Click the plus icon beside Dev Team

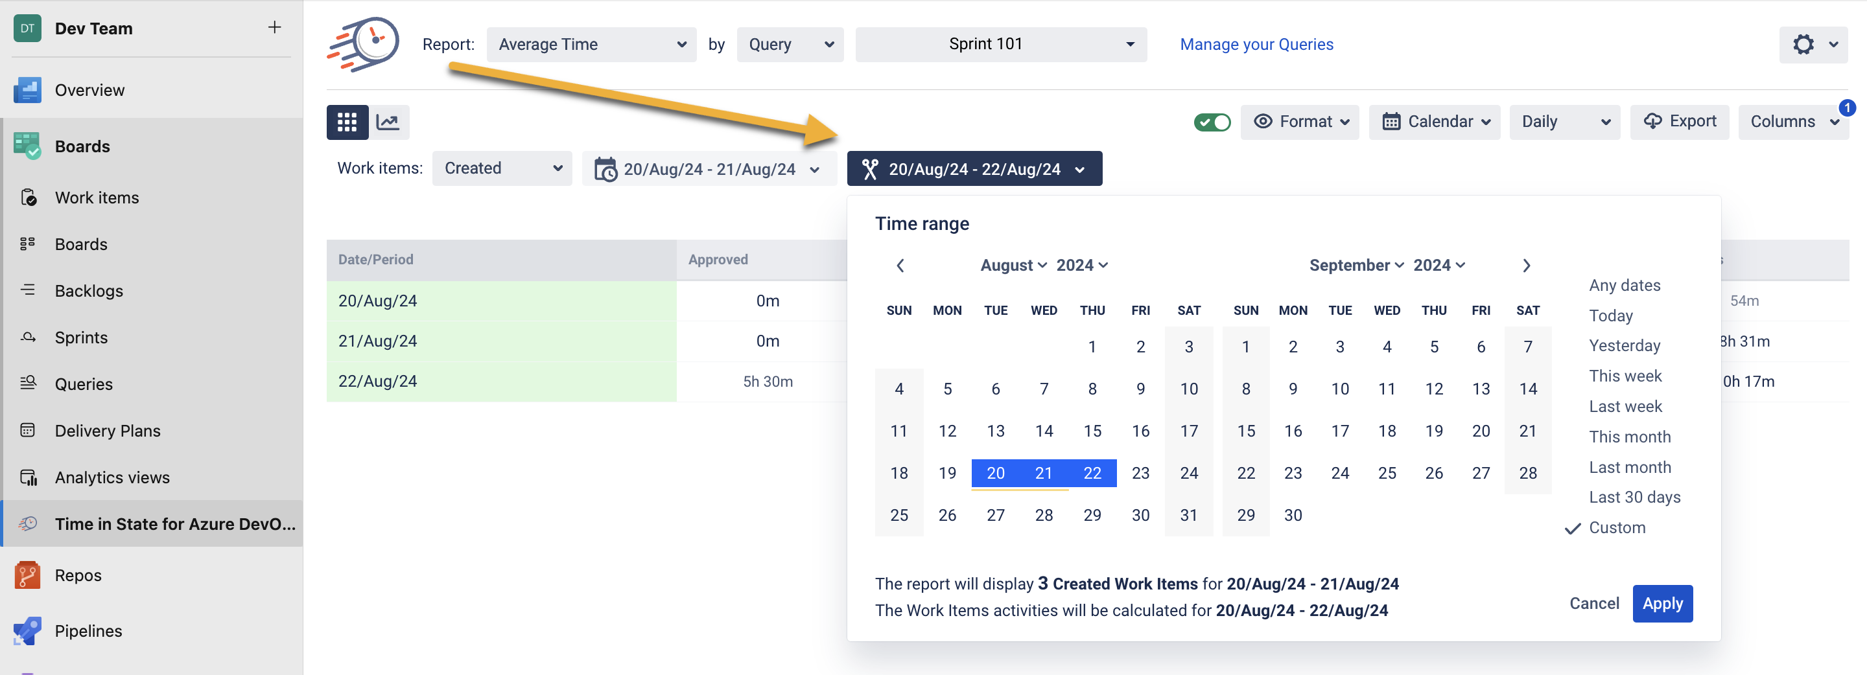(274, 27)
